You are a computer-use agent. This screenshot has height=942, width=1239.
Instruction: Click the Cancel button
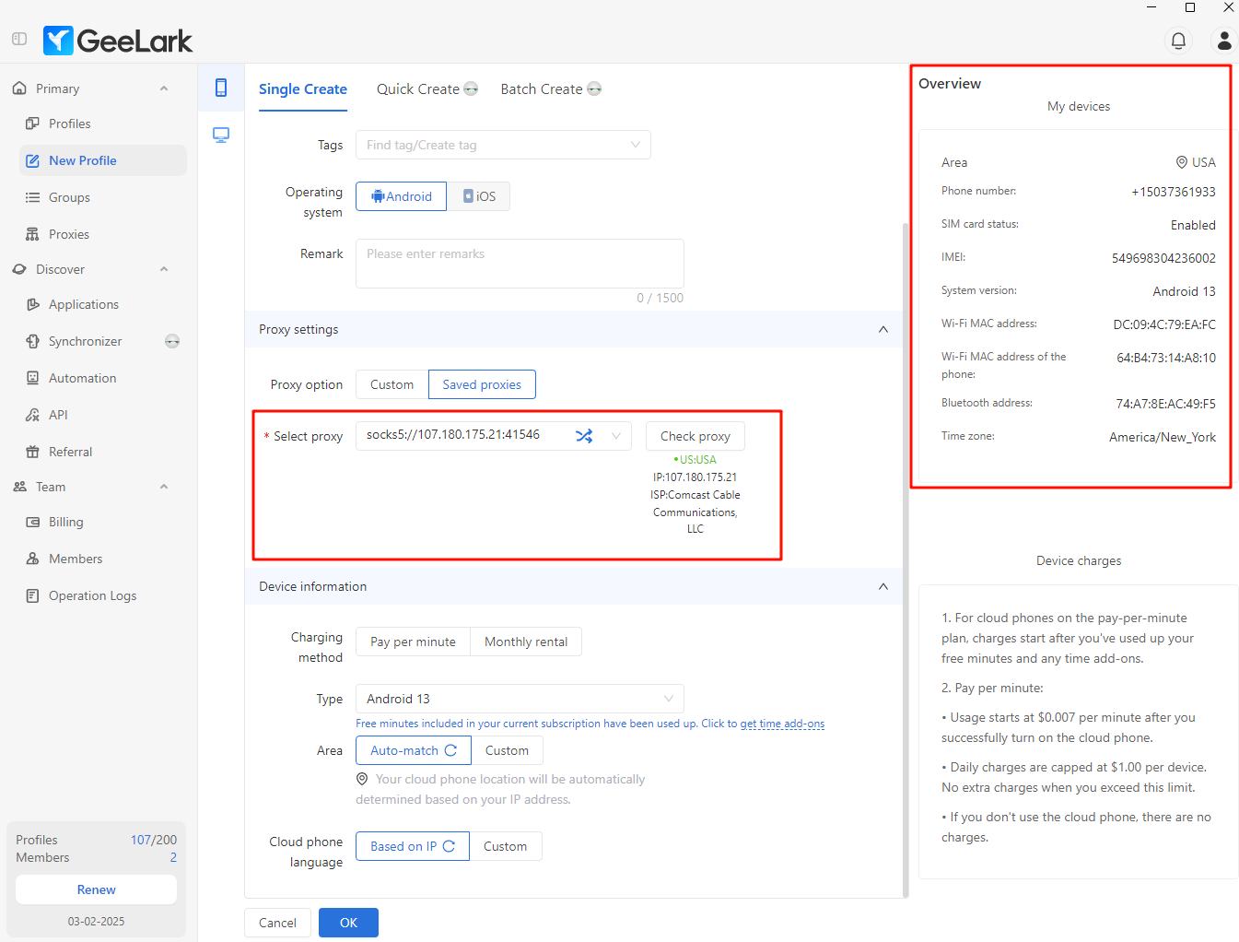[277, 923]
